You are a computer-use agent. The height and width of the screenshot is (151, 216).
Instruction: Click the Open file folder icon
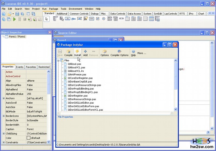click(x=9, y=14)
